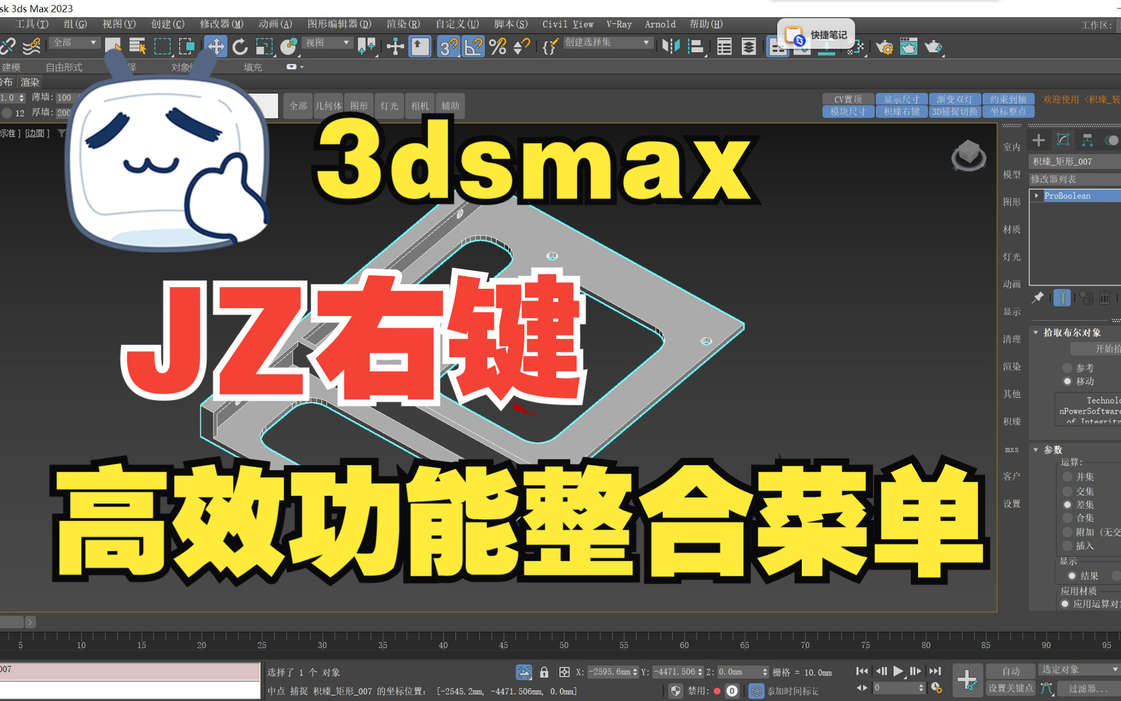Viewport: 1121px width, 701px height.
Task: Open the Layer Explorer icon
Action: point(749,47)
